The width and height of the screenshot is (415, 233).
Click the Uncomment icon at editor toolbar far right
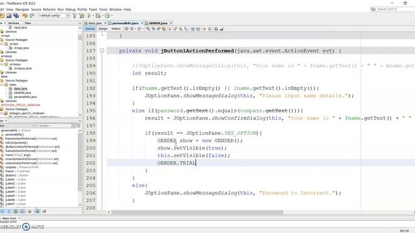coord(221,28)
